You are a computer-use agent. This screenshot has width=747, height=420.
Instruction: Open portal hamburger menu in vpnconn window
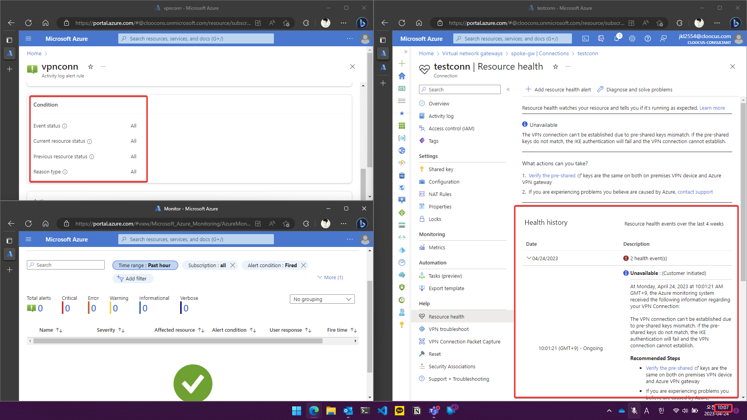pyautogui.click(x=28, y=38)
